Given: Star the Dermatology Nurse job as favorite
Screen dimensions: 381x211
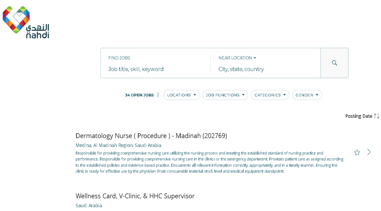Looking at the screenshot, I should (x=357, y=152).
